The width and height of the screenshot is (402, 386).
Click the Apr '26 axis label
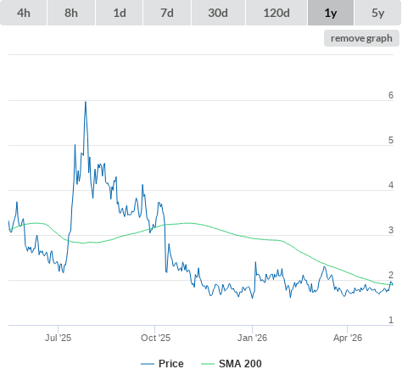pos(348,338)
